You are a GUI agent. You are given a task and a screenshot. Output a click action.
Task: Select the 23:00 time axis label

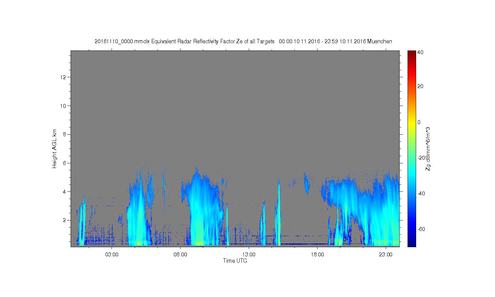tap(385, 254)
